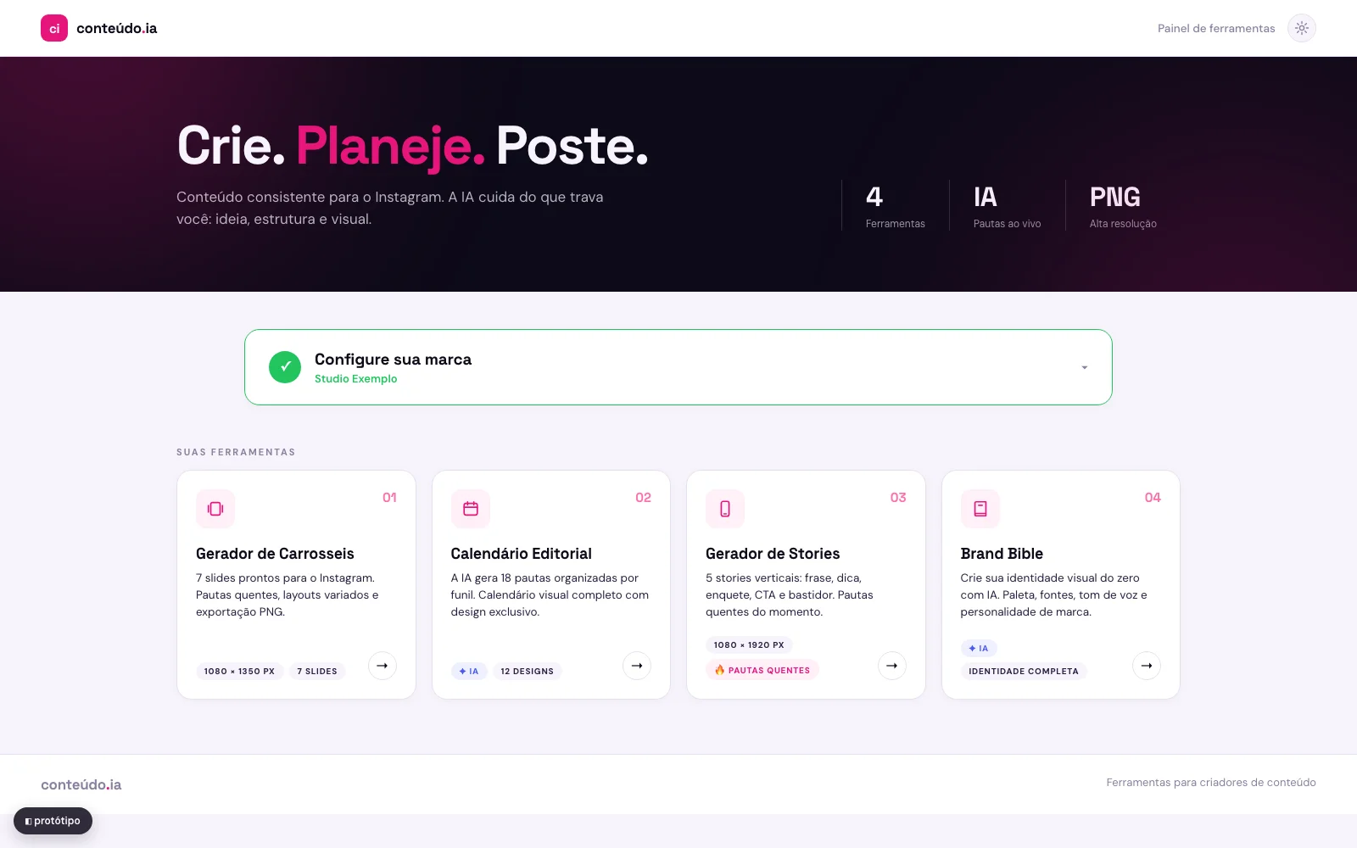Click the green checkmark brand status icon
The width and height of the screenshot is (1357, 848).
pos(285,367)
